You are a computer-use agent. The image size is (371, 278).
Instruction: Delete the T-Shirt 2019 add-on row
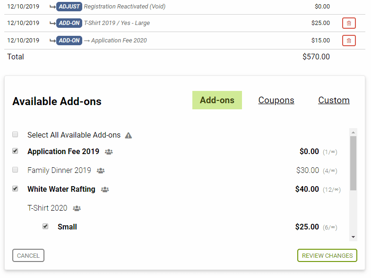pos(349,23)
